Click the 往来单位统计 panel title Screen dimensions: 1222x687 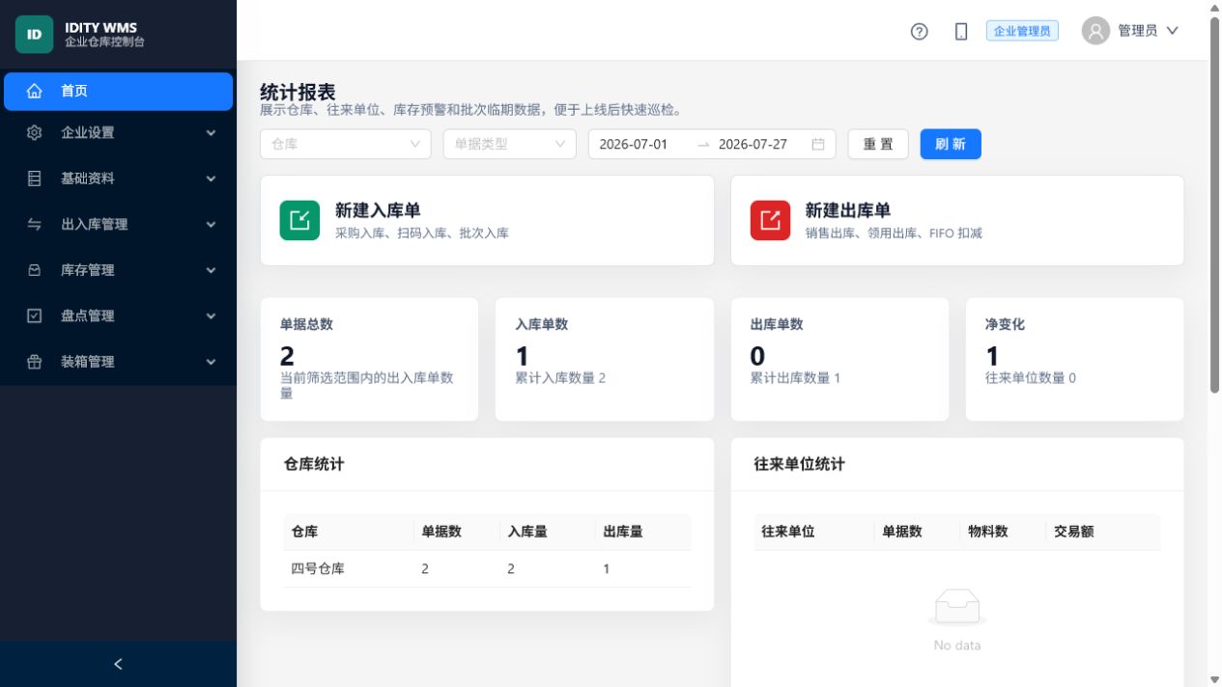tap(799, 464)
